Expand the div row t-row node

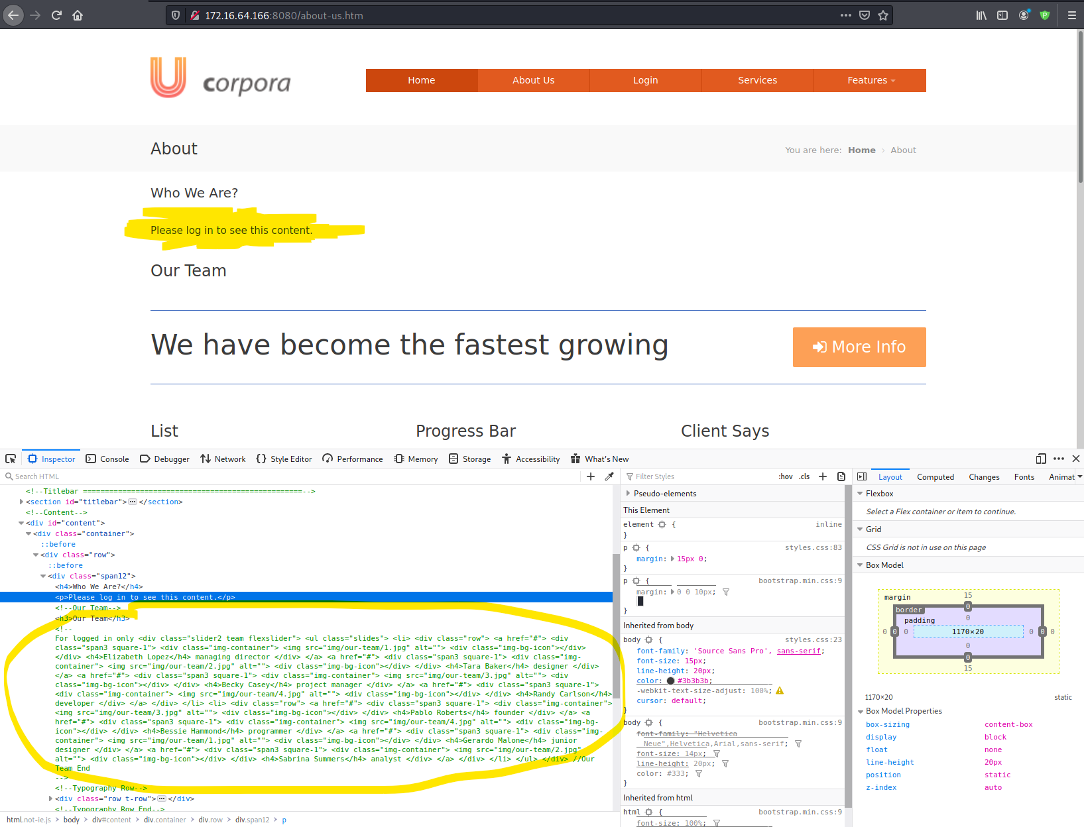click(x=50, y=799)
